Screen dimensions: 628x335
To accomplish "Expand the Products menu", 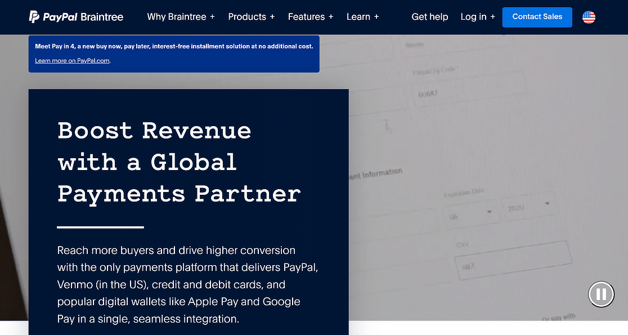I will (x=252, y=17).
